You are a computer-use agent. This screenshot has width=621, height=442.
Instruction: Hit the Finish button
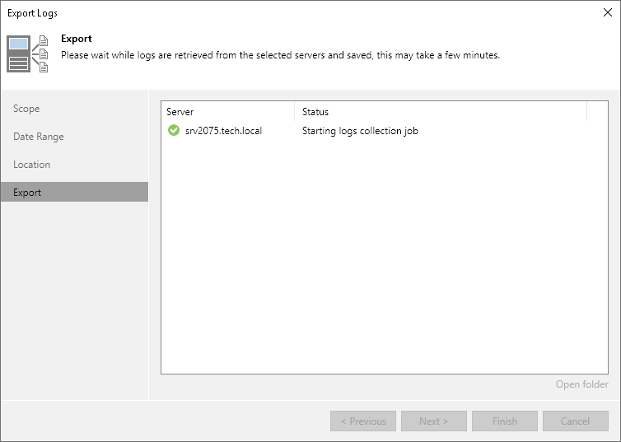pyautogui.click(x=505, y=421)
